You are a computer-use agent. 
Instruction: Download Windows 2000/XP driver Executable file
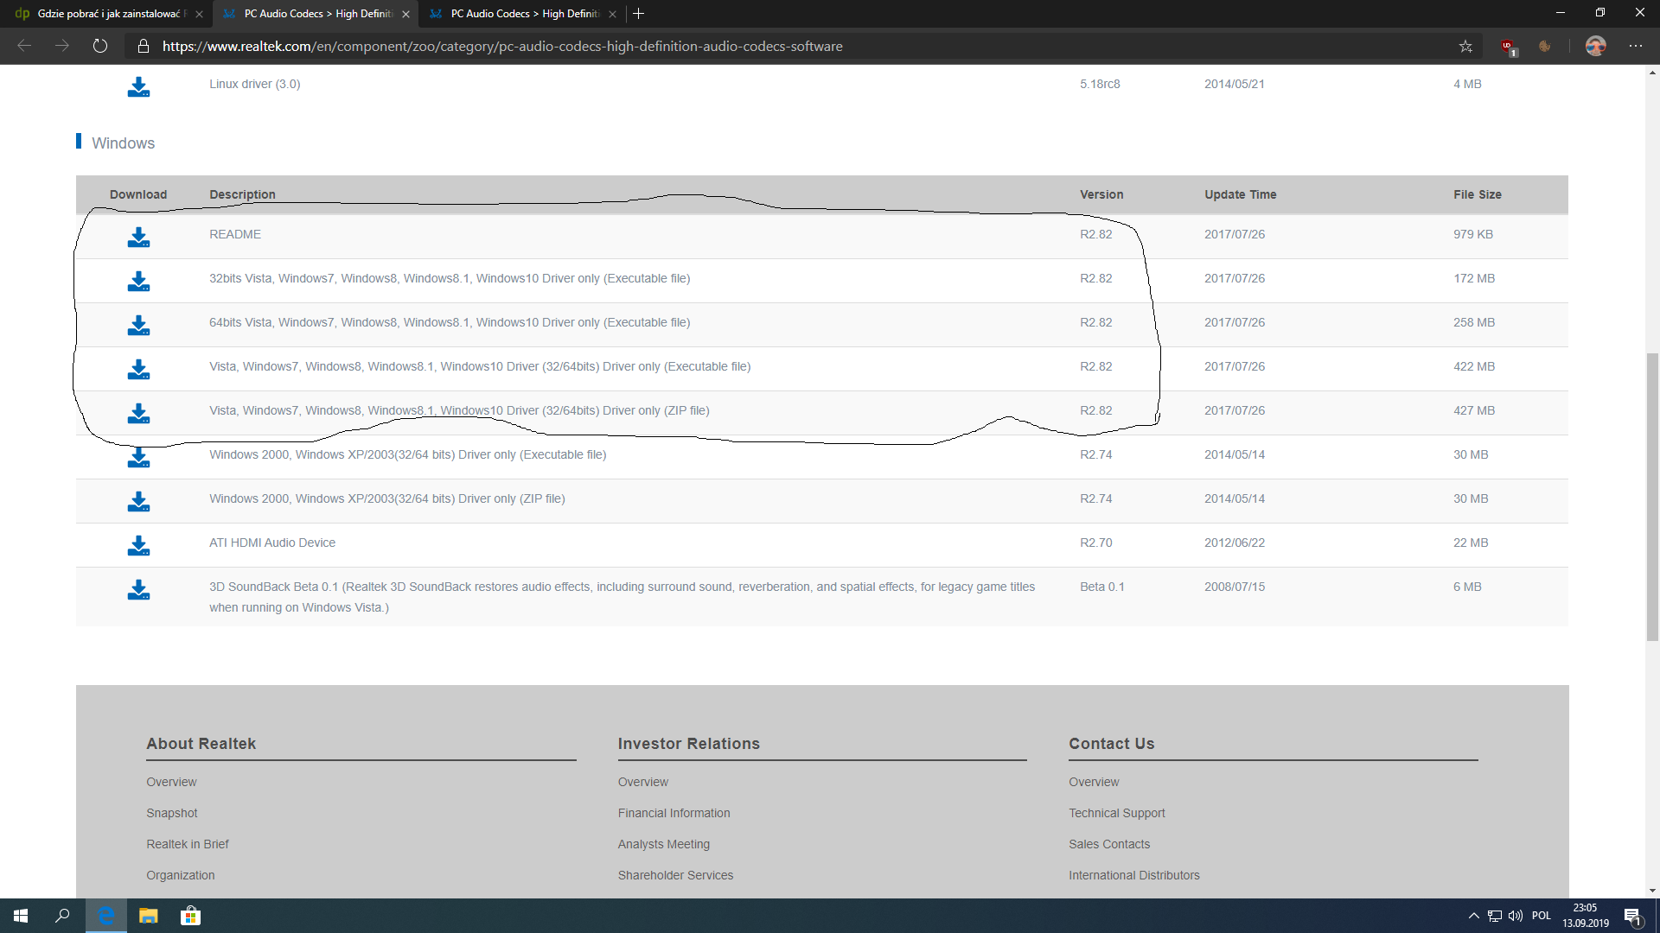tap(138, 457)
